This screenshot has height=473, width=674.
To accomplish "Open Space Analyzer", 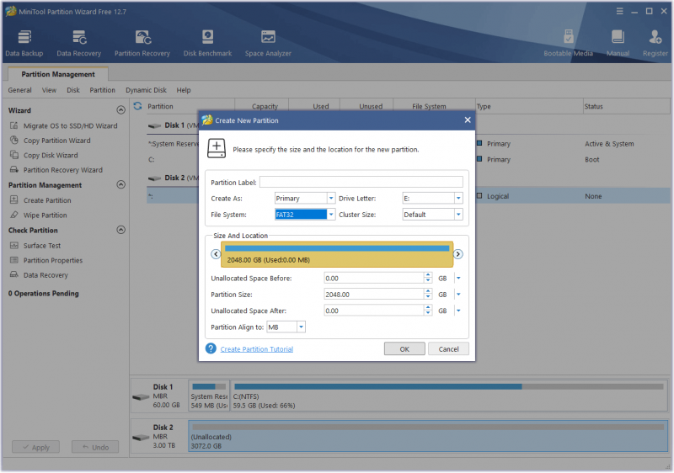I will pyautogui.click(x=268, y=43).
